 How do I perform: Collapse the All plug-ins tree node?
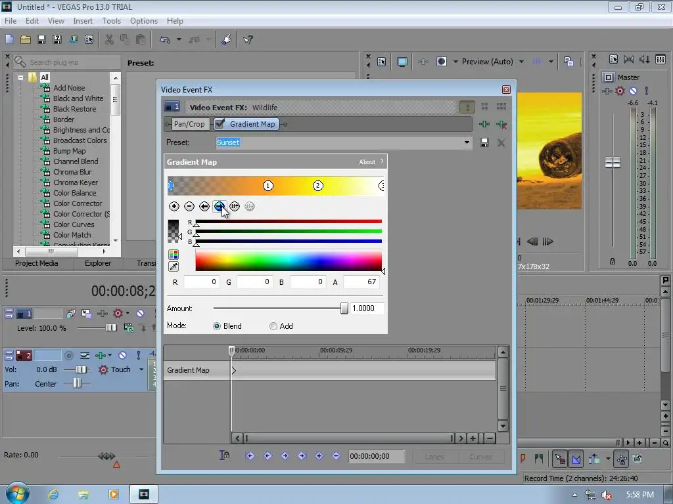(x=20, y=77)
